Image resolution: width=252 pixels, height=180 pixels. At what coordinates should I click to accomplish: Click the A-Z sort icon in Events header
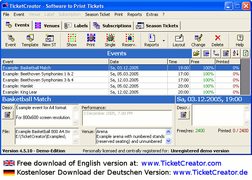coord(236,53)
